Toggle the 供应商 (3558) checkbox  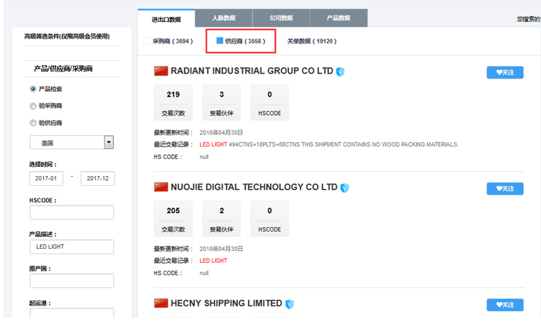coord(220,41)
